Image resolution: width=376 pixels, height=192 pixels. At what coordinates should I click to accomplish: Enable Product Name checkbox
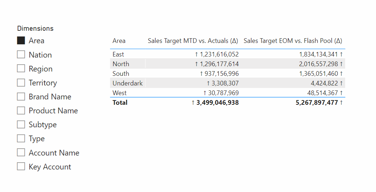pyautogui.click(x=21, y=110)
